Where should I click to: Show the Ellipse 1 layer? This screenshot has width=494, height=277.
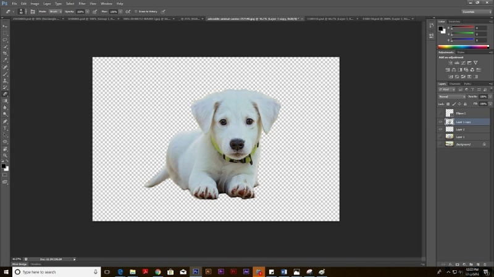point(440,113)
